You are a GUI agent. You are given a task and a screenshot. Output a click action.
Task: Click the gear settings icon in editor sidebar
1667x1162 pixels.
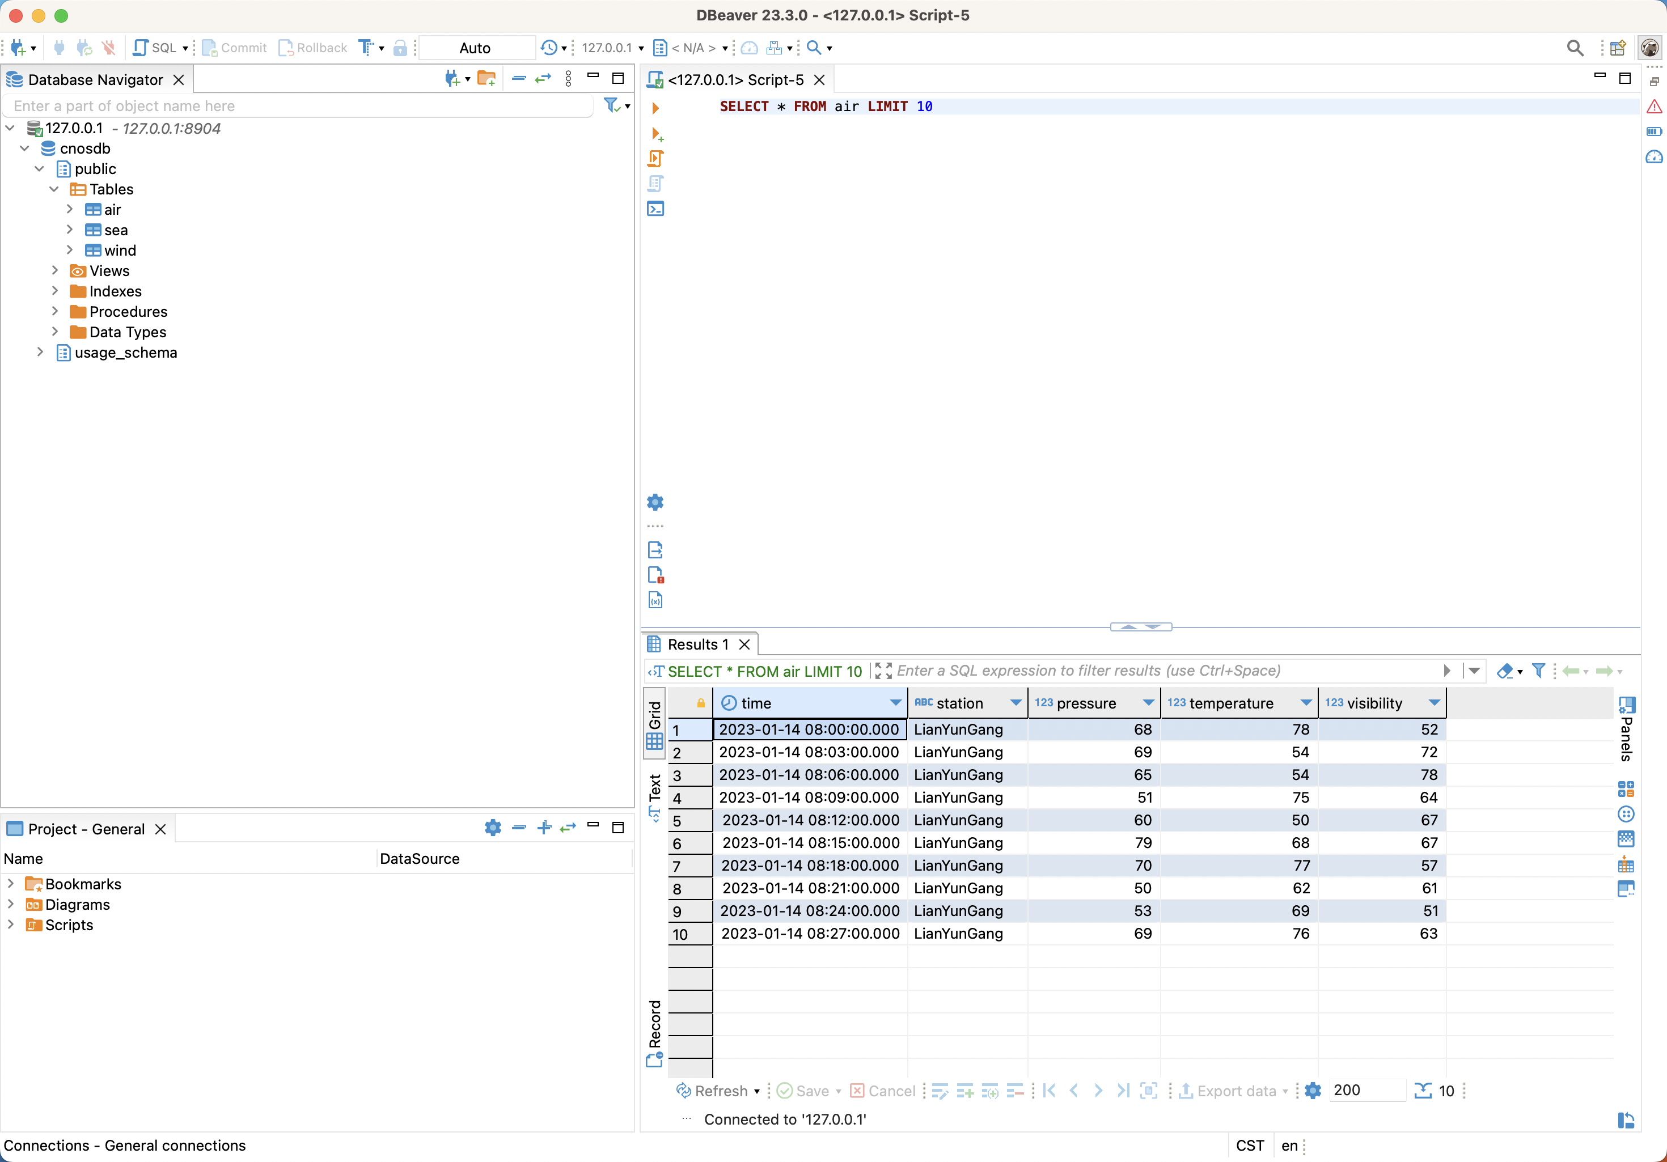point(655,502)
